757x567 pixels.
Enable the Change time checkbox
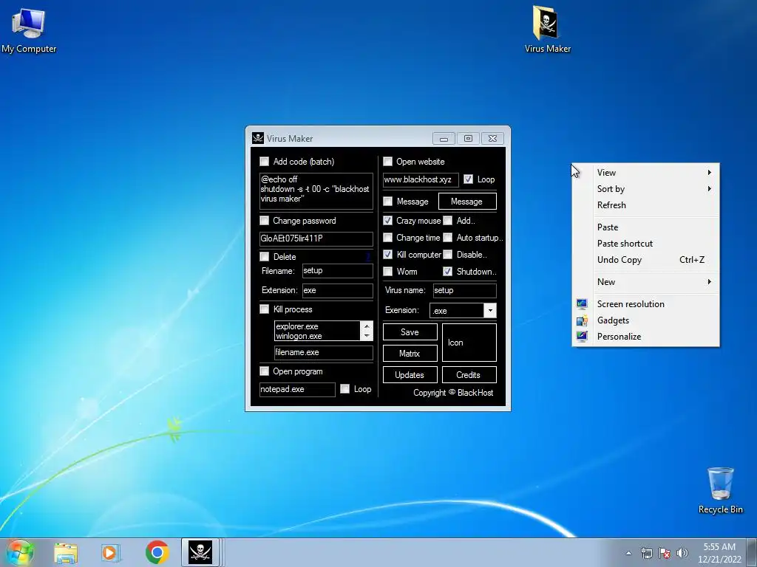(387, 237)
